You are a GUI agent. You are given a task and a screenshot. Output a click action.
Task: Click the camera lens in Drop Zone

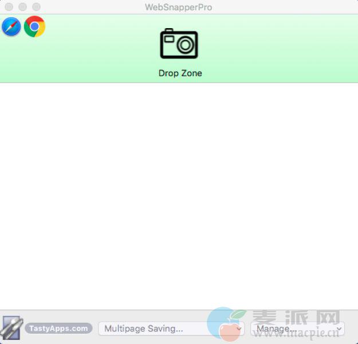point(186,46)
